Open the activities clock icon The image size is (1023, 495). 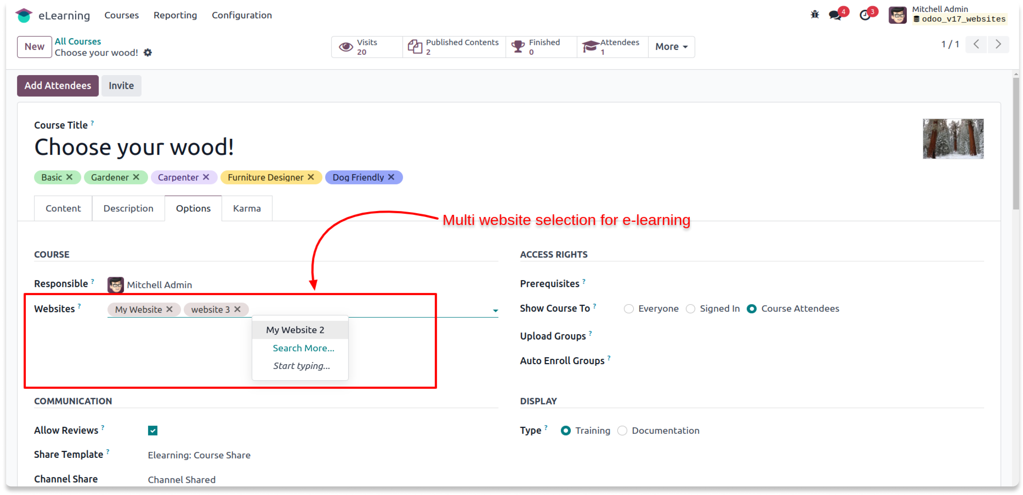click(x=865, y=15)
